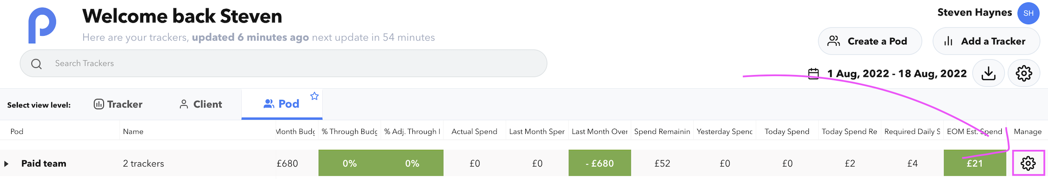Viewport: 1048px width, 179px height.
Task: Open settings gear beside download icon
Action: pyautogui.click(x=1023, y=73)
